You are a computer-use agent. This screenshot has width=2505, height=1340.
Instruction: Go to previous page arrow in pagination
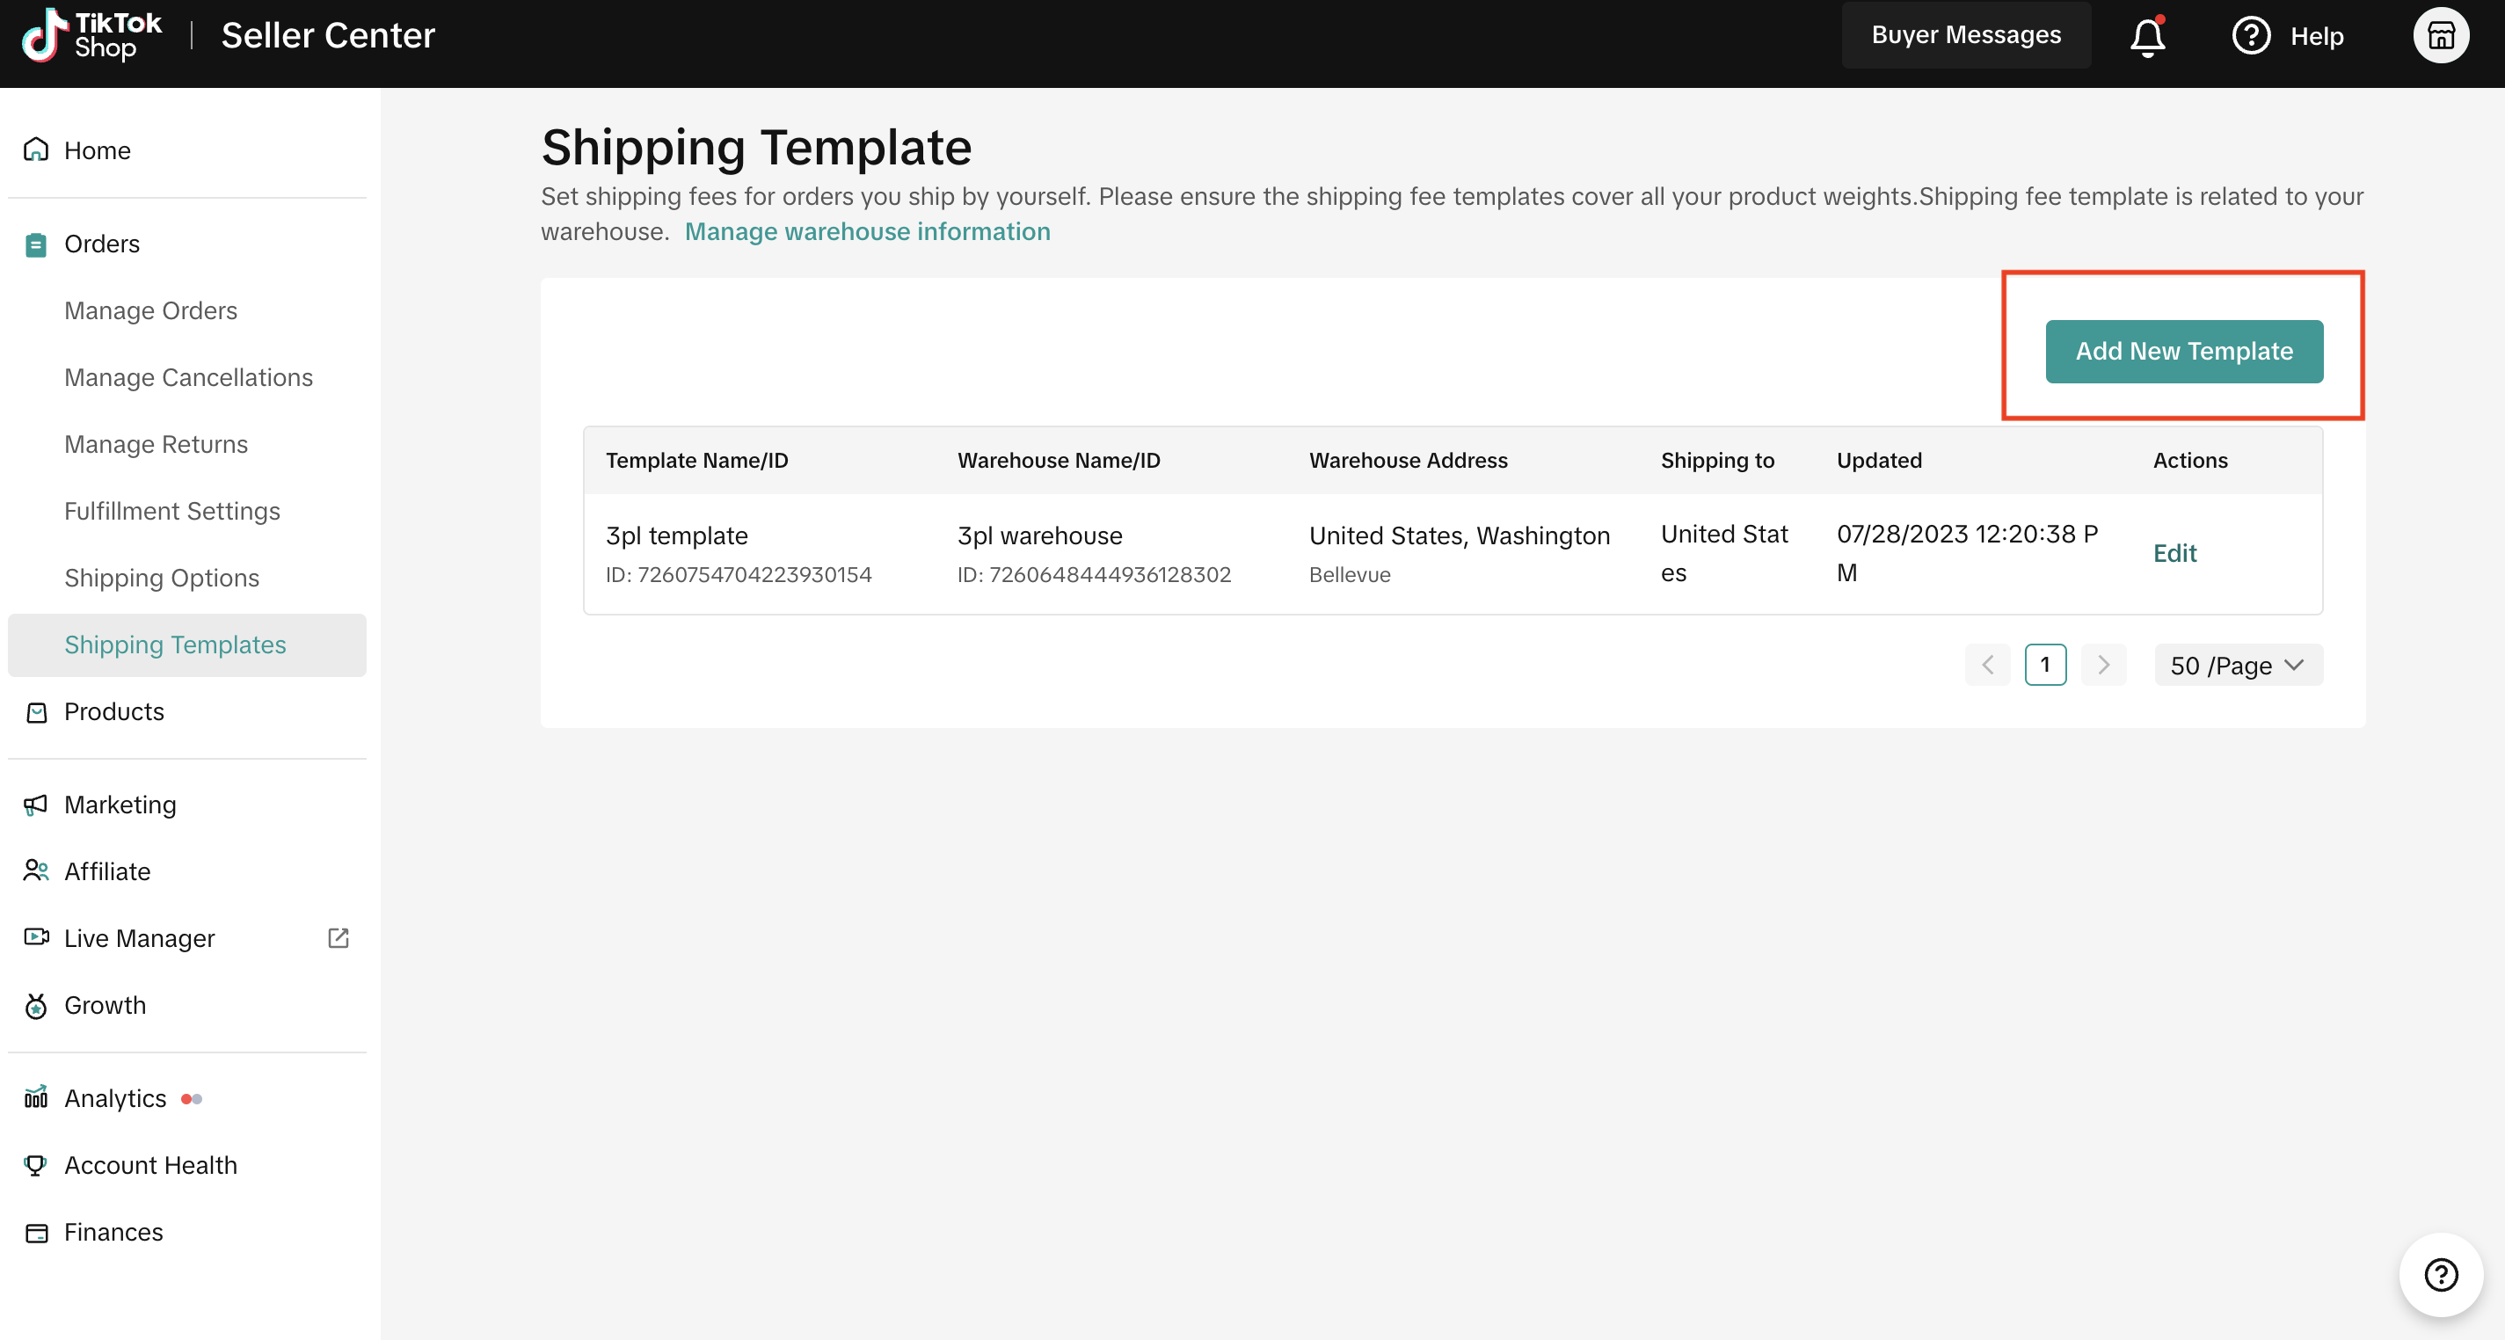(1987, 665)
